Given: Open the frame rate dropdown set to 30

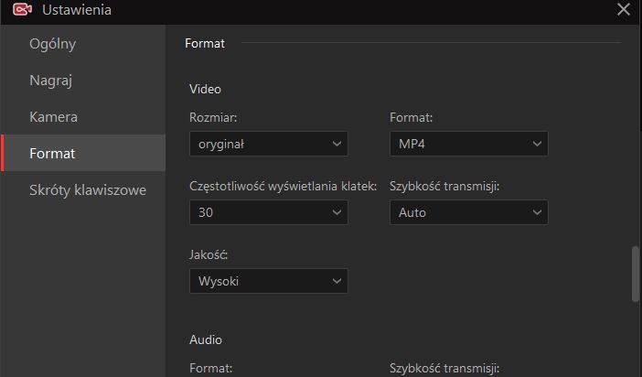Looking at the screenshot, I should [269, 212].
